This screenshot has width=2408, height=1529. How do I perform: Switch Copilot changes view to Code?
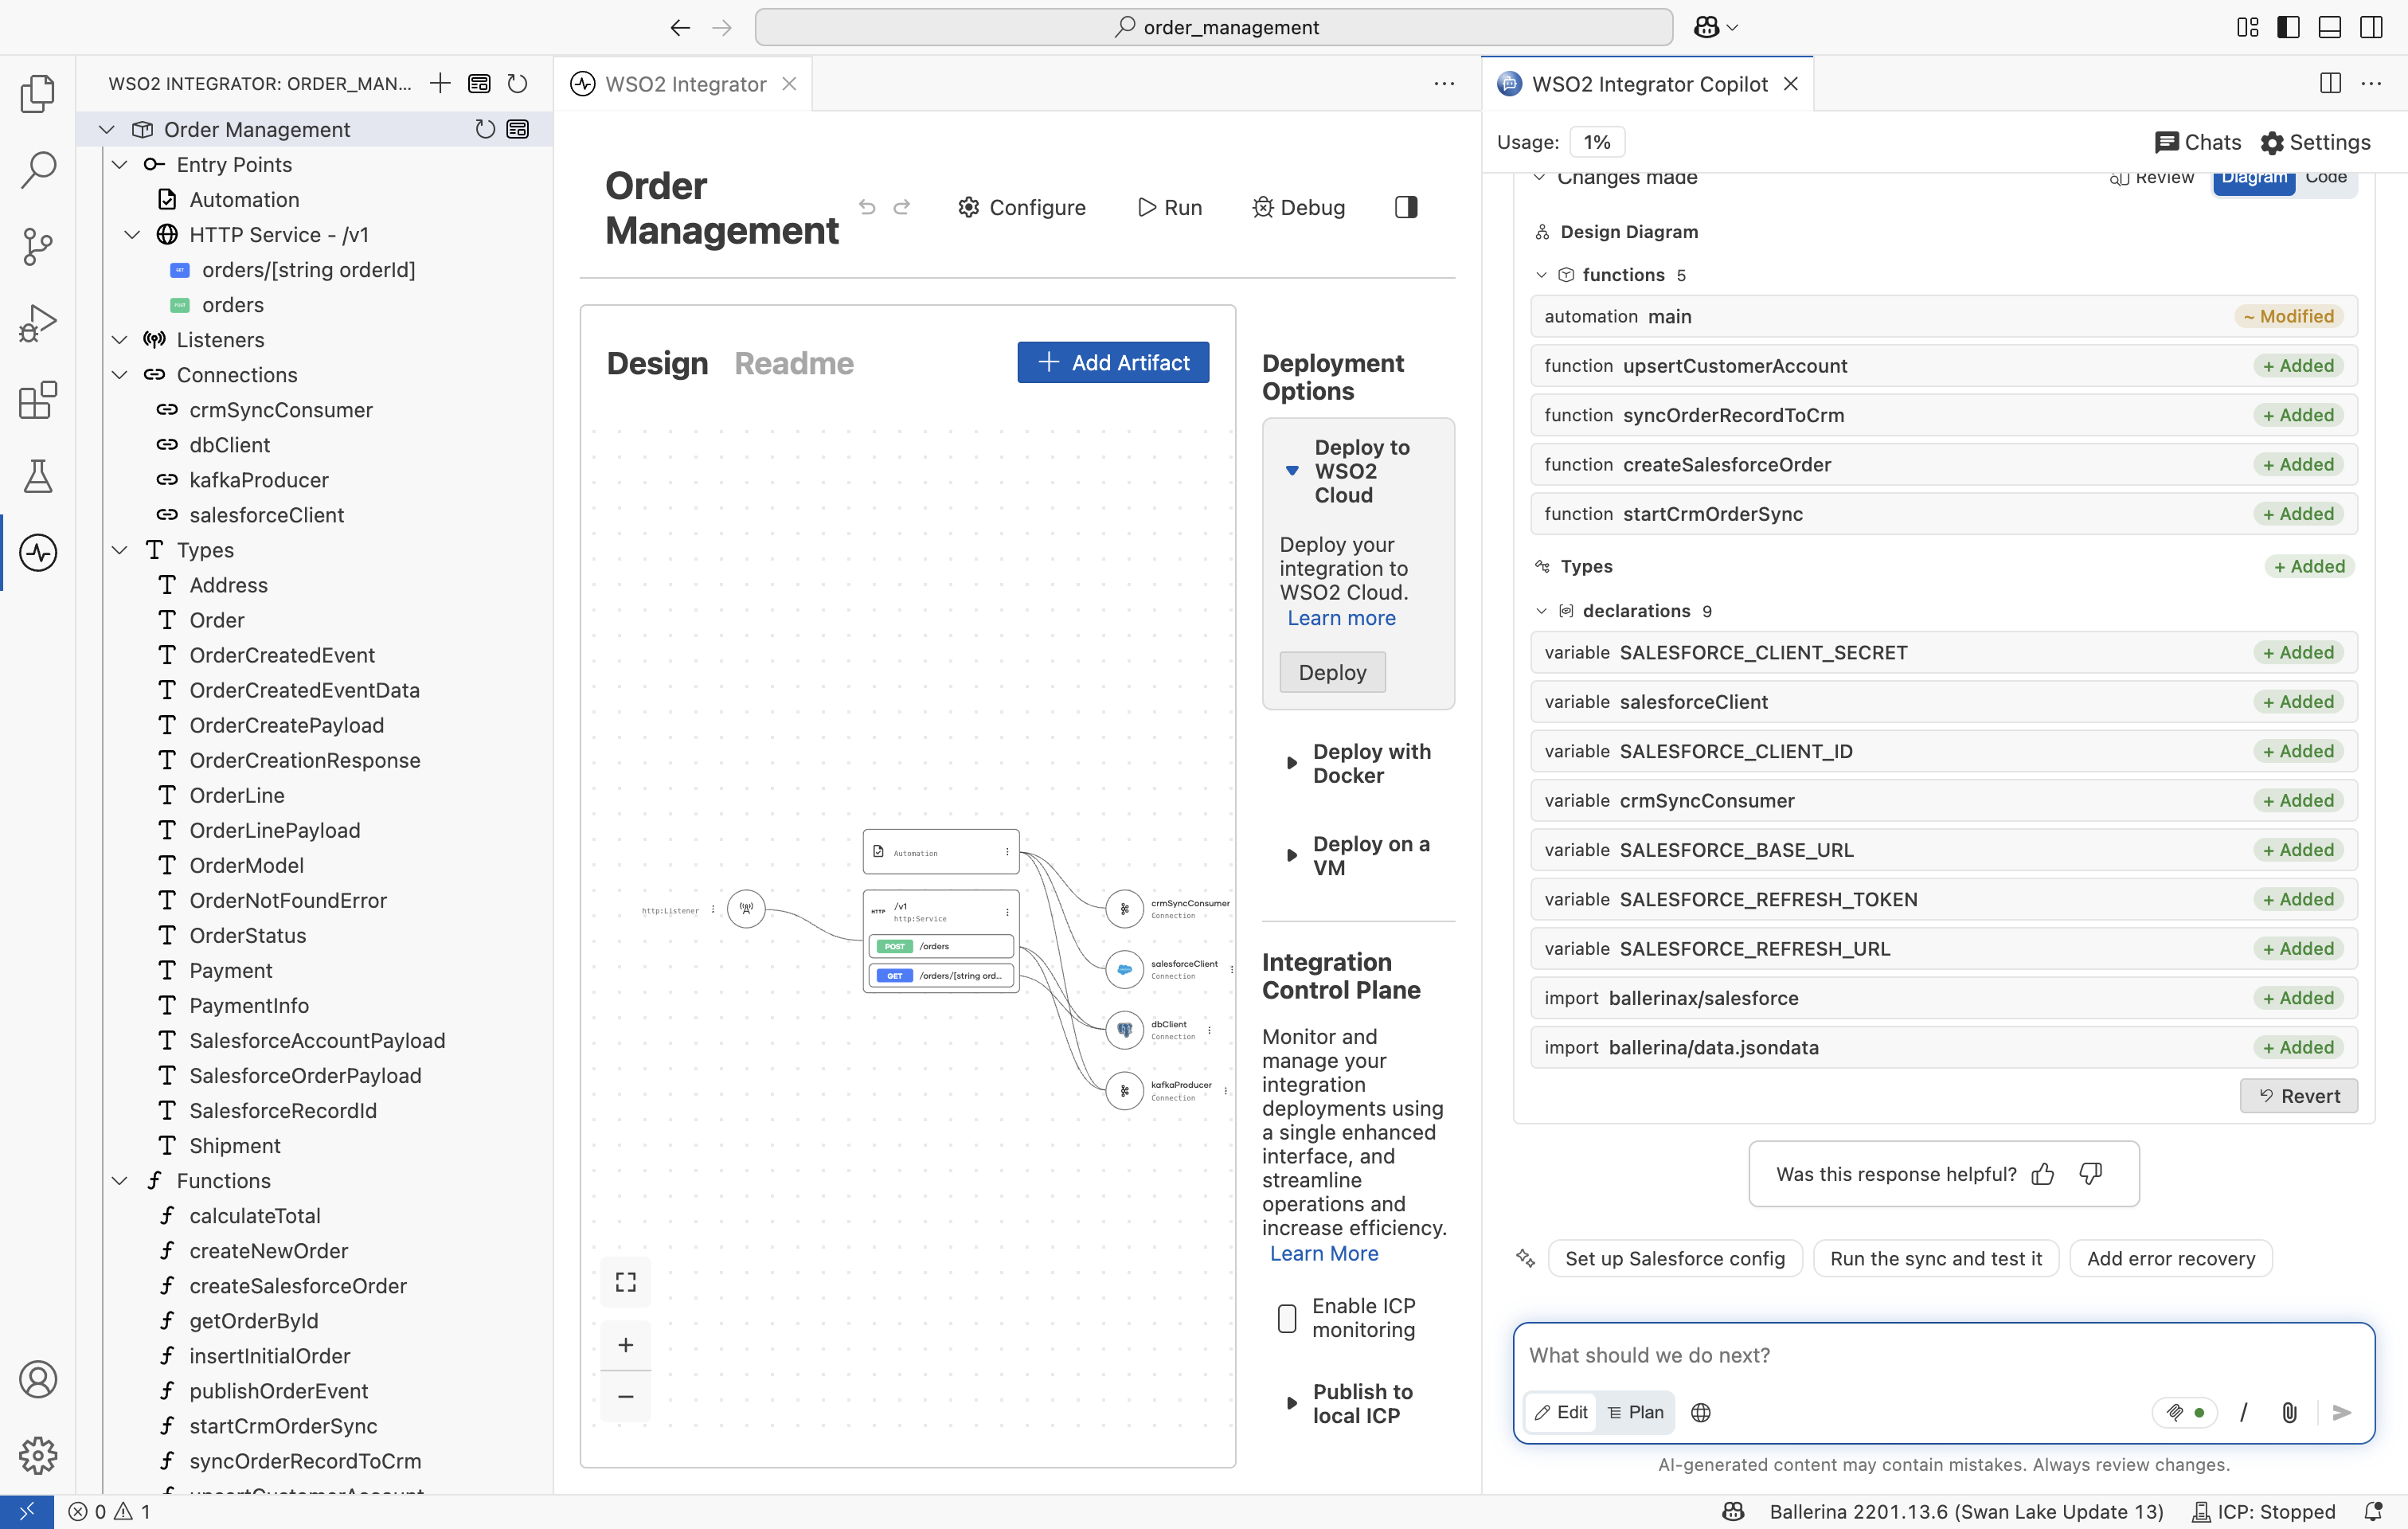tap(2326, 178)
